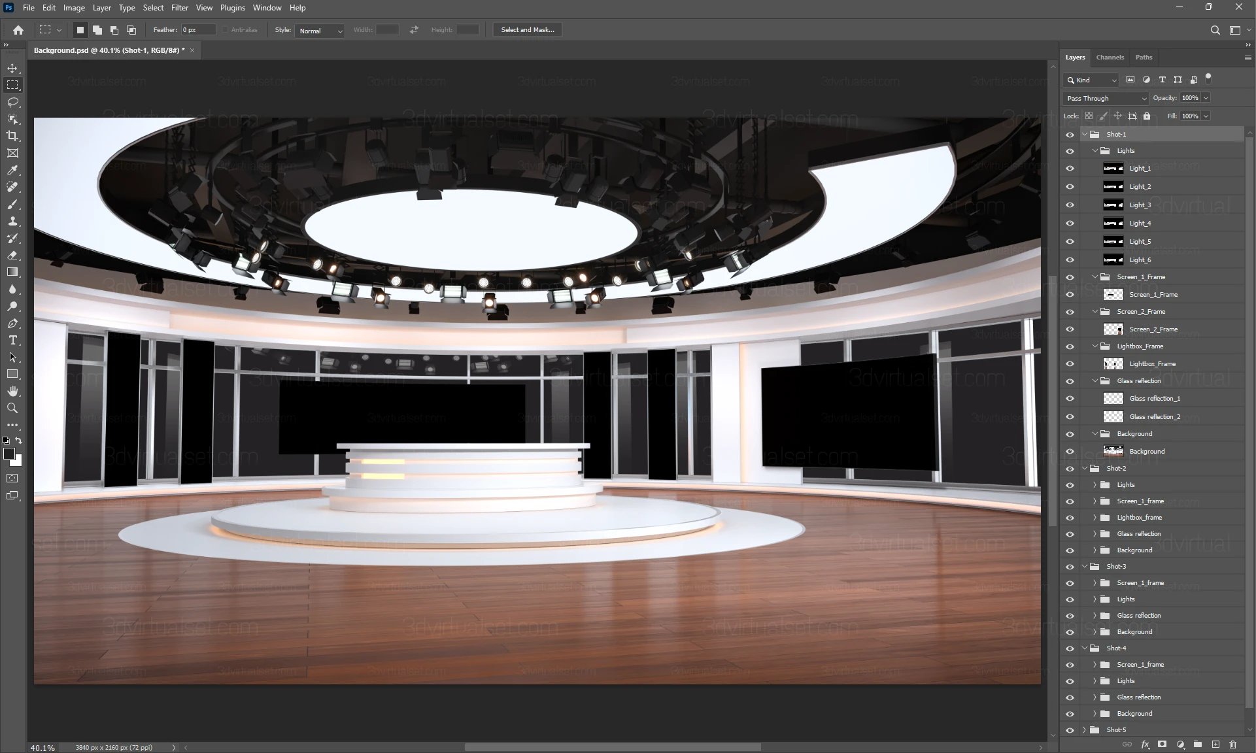Click the Feather input field
The height and width of the screenshot is (753, 1256).
[197, 29]
